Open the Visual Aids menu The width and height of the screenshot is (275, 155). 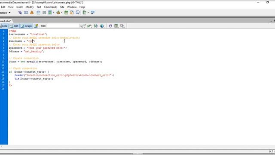click(123, 26)
